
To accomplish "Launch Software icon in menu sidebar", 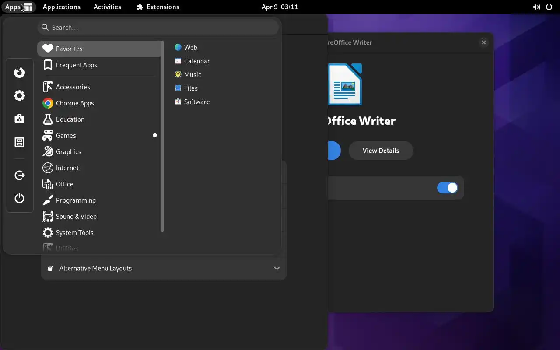I will (x=20, y=119).
